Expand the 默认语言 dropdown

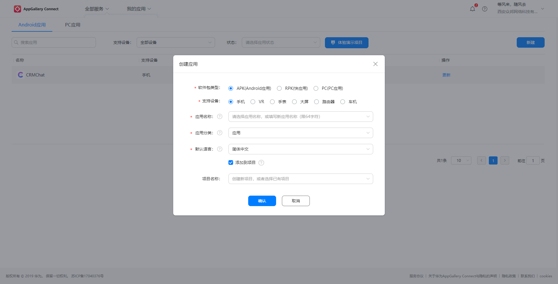pos(368,149)
